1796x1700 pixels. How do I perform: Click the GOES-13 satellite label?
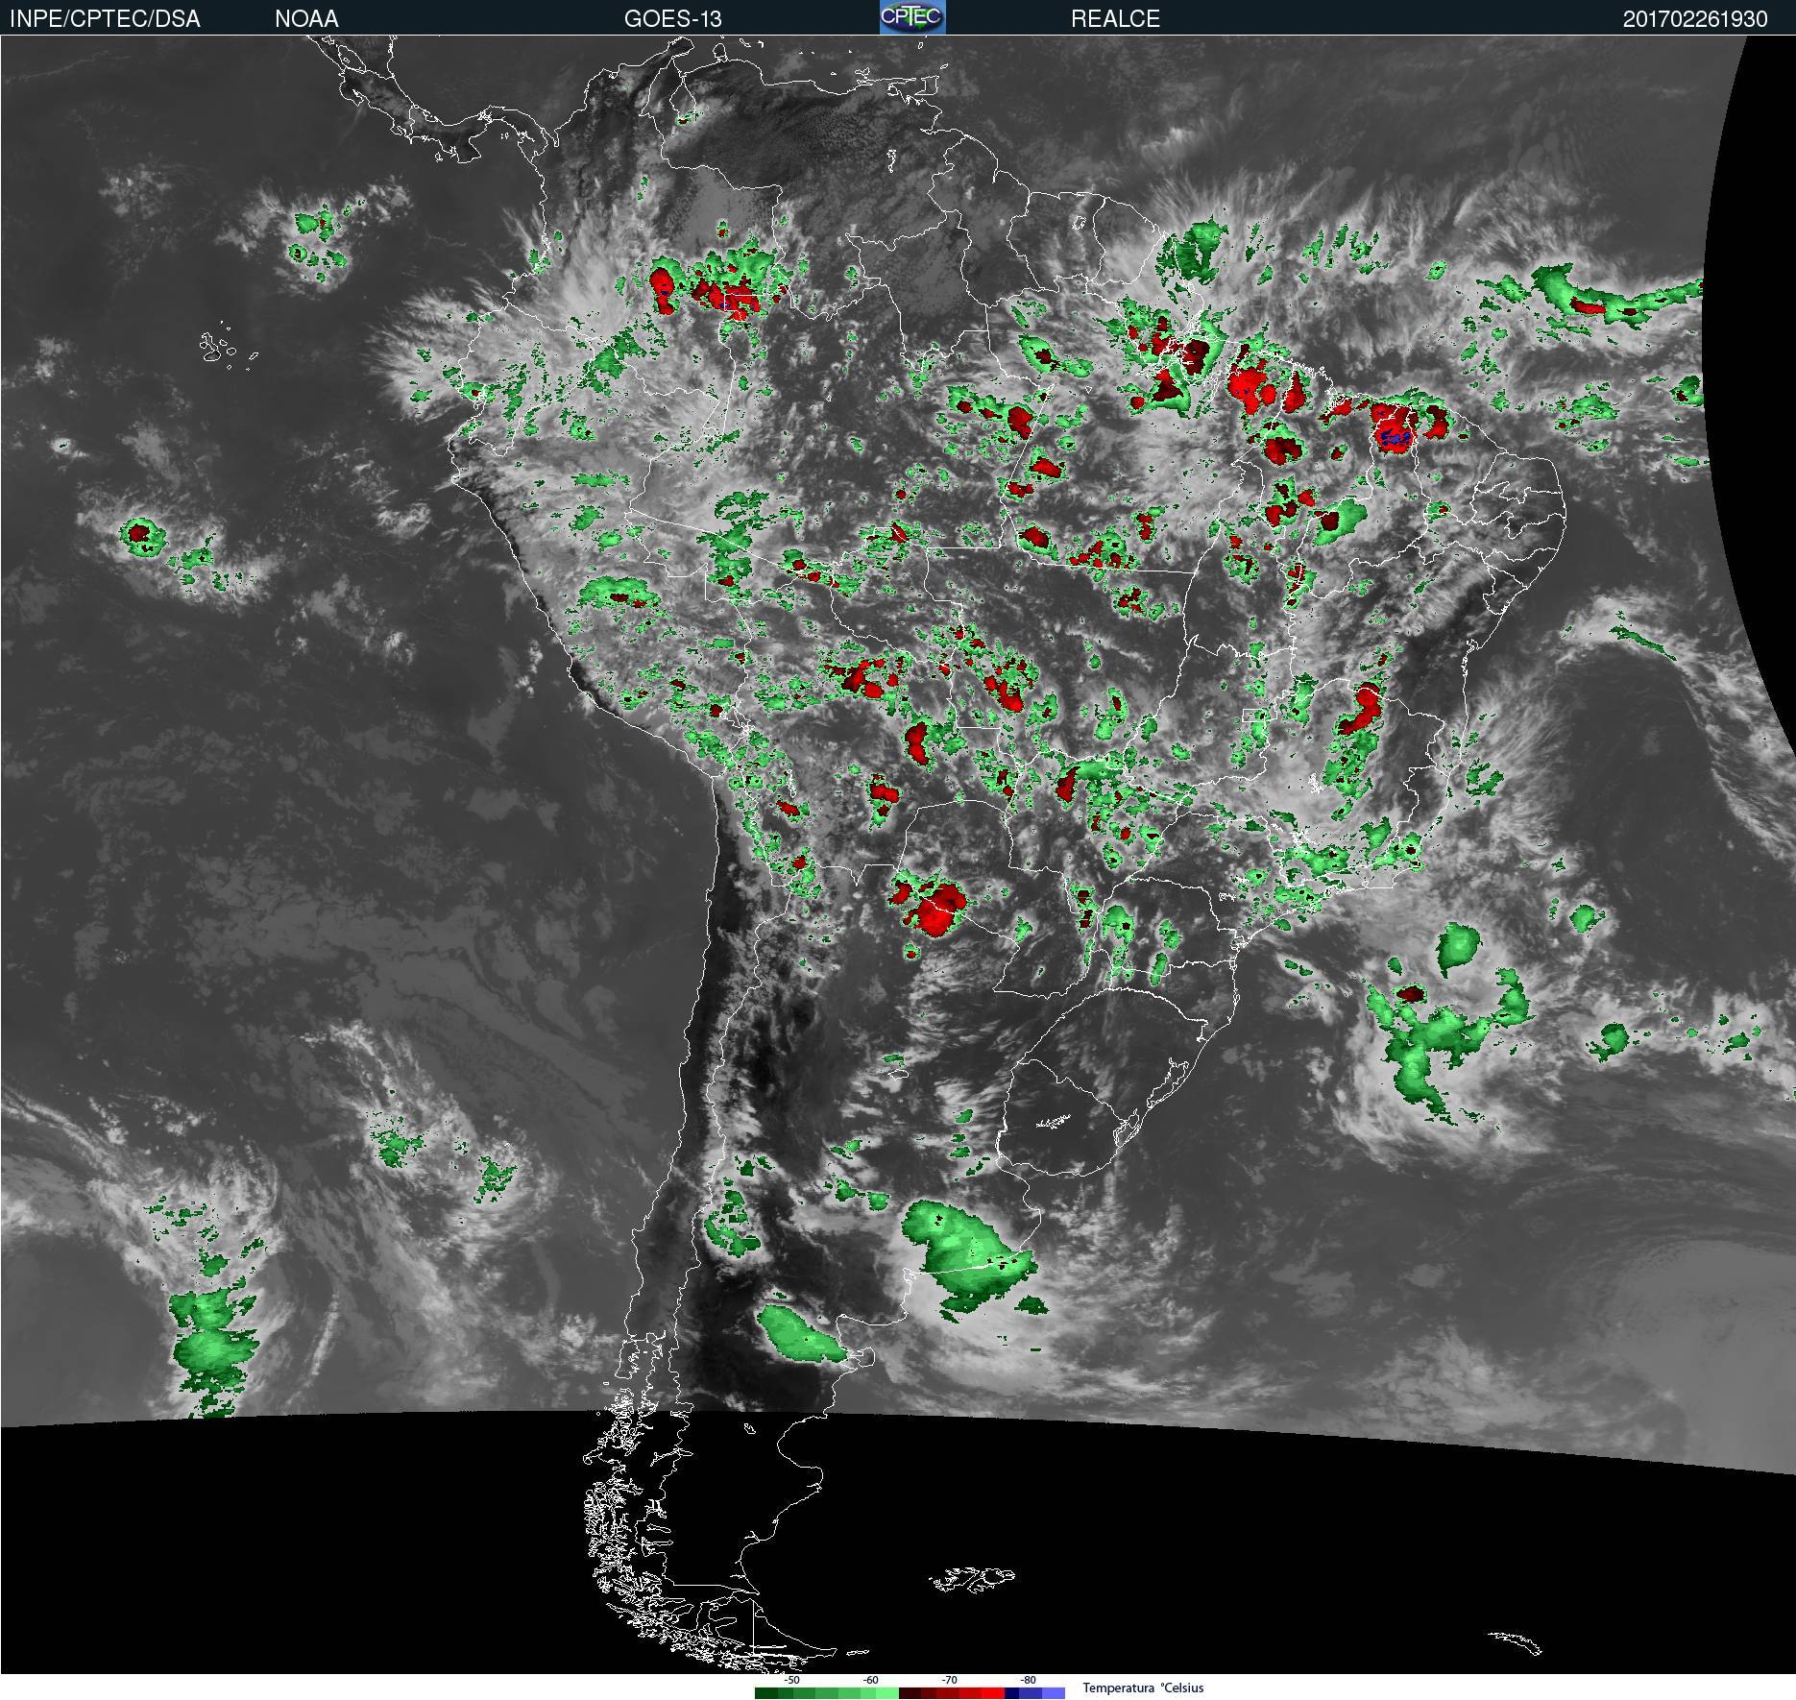(672, 18)
